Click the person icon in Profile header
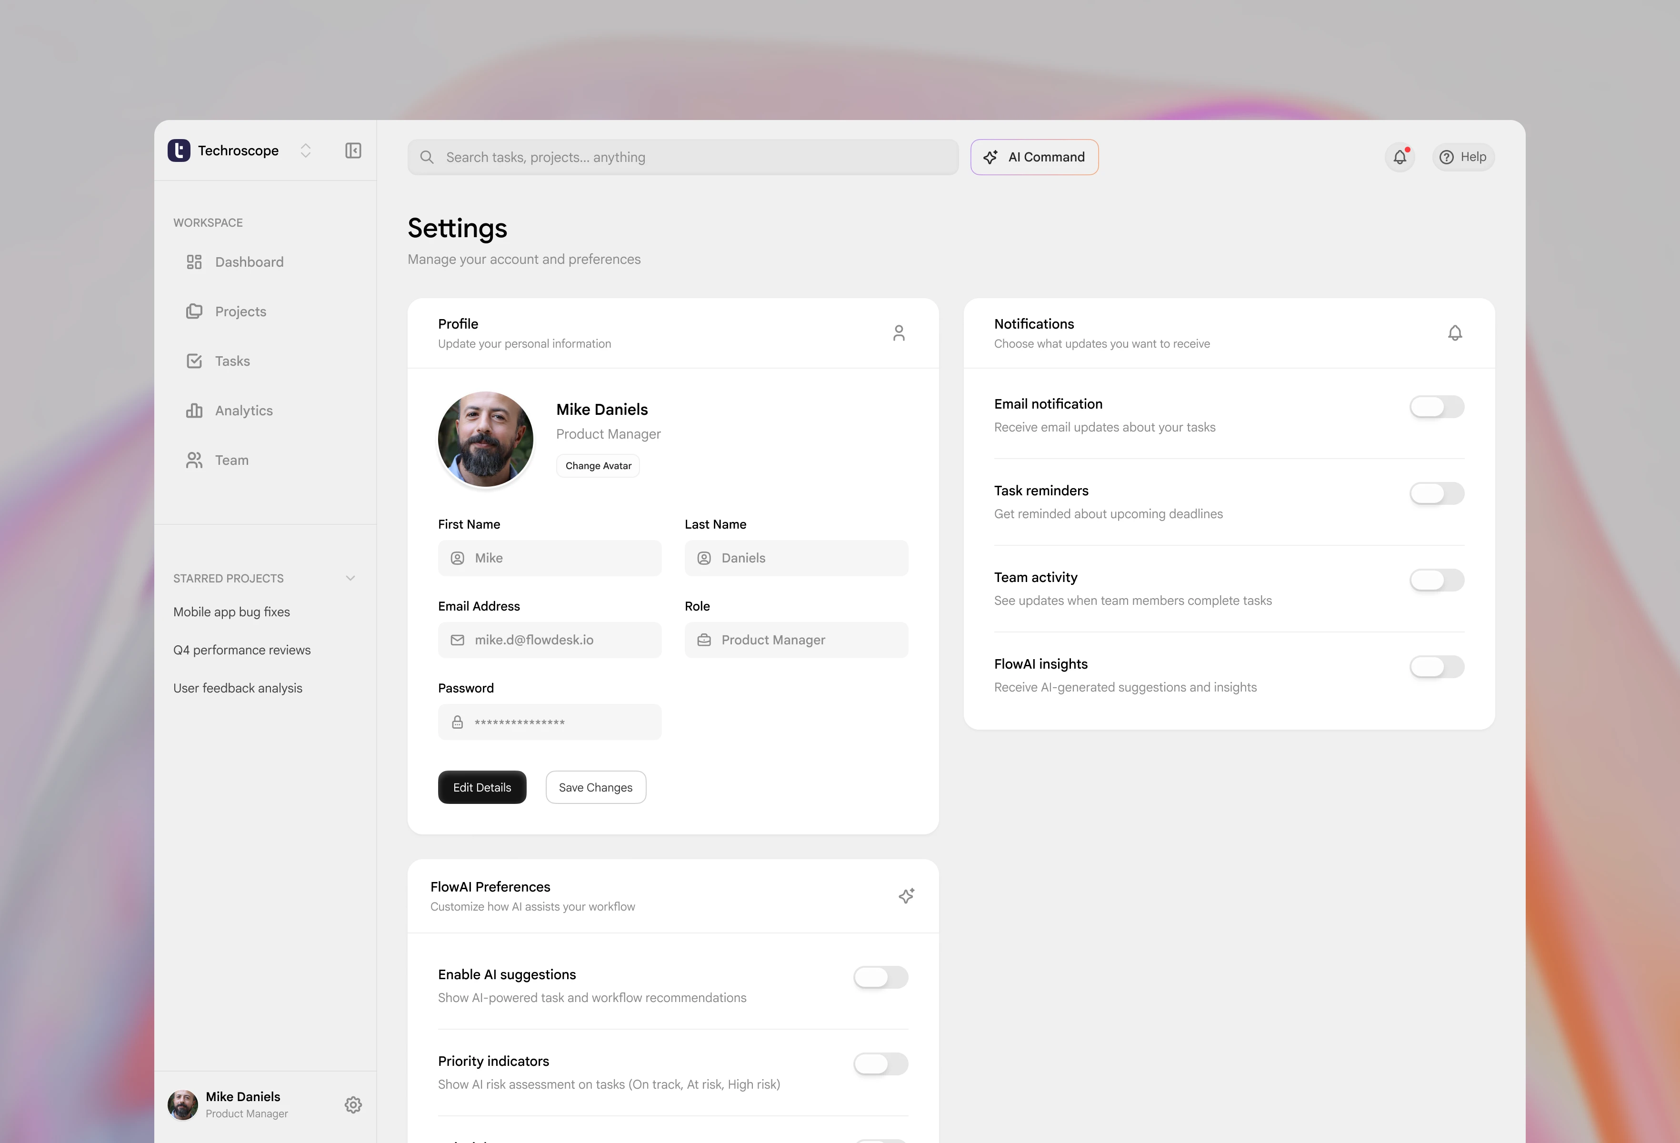 click(899, 332)
